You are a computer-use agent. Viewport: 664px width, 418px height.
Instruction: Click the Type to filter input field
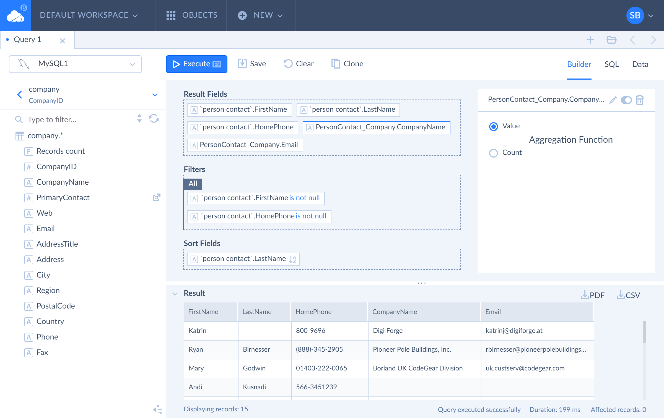(80, 119)
